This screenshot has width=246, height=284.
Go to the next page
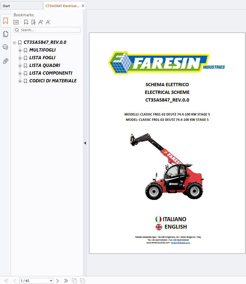tap(58, 280)
